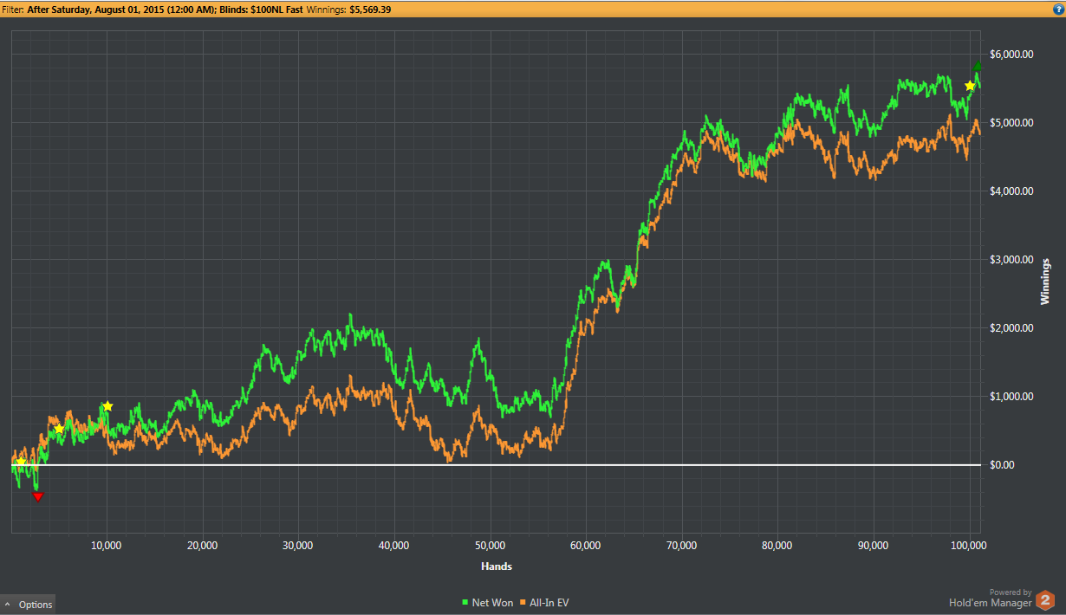Select the green upward triangle peak marker
The height and width of the screenshot is (615, 1066).
(978, 66)
